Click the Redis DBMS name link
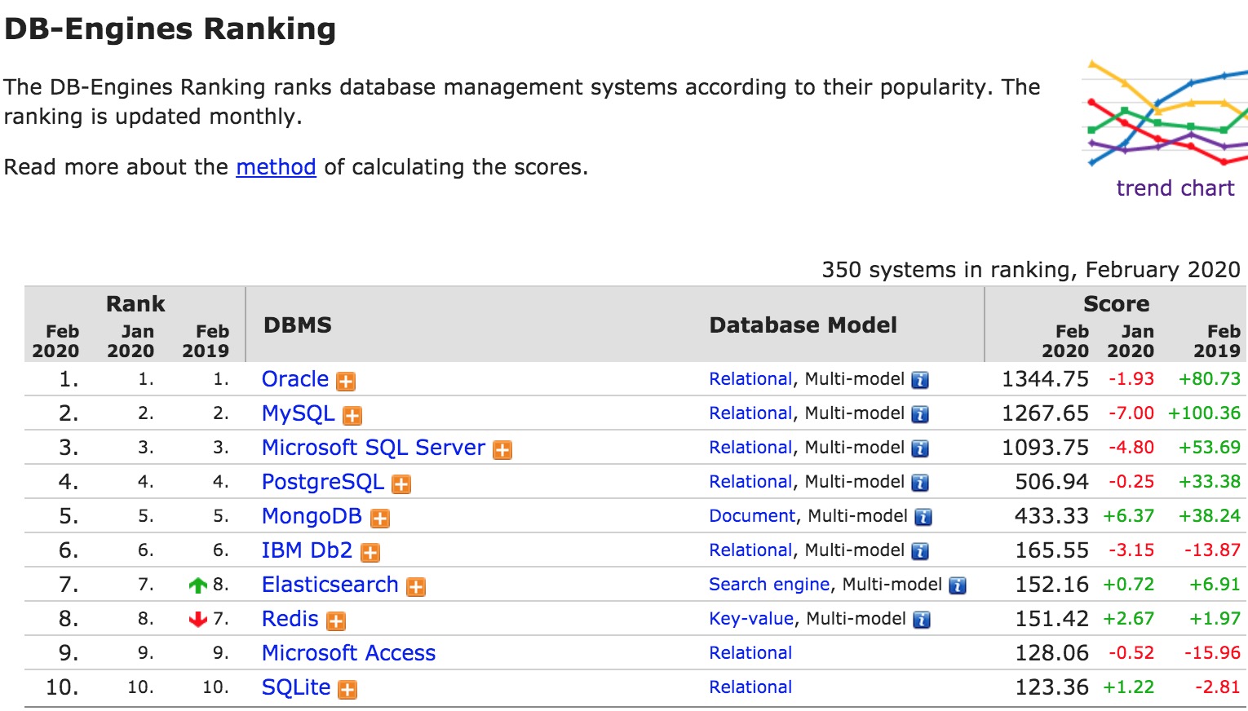Viewport: 1248px width, 711px height. point(290,619)
